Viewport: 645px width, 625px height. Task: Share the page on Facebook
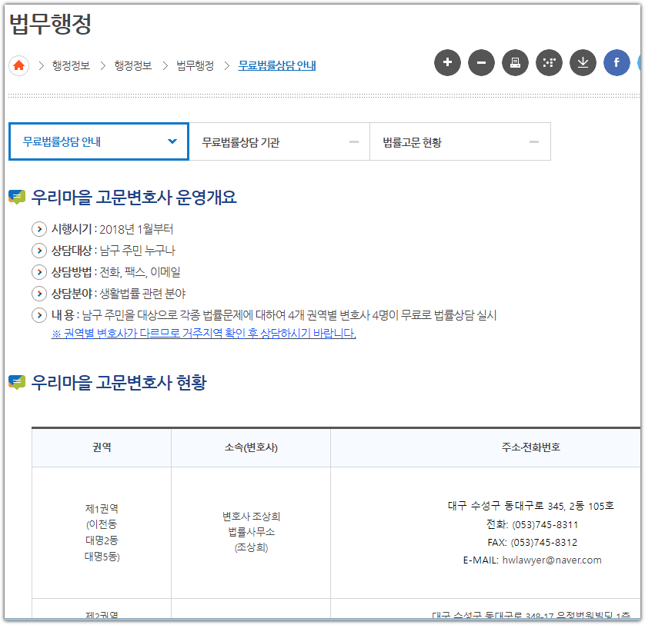[x=617, y=63]
